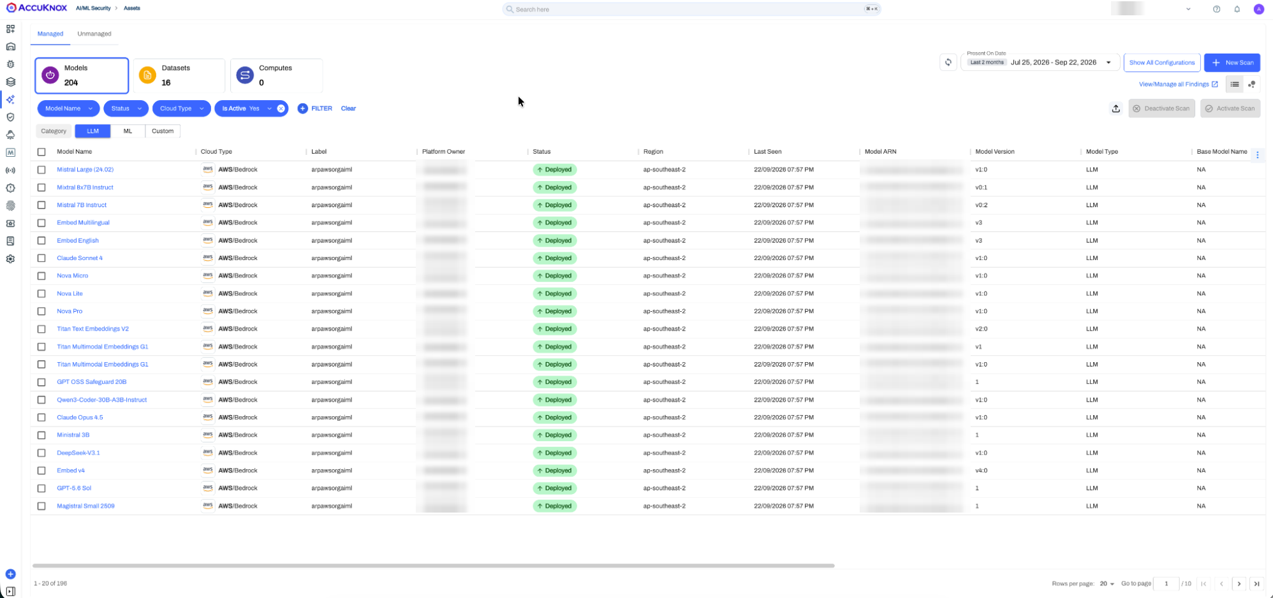Open the rows per page dropdown
1273x598 pixels.
(x=1107, y=583)
